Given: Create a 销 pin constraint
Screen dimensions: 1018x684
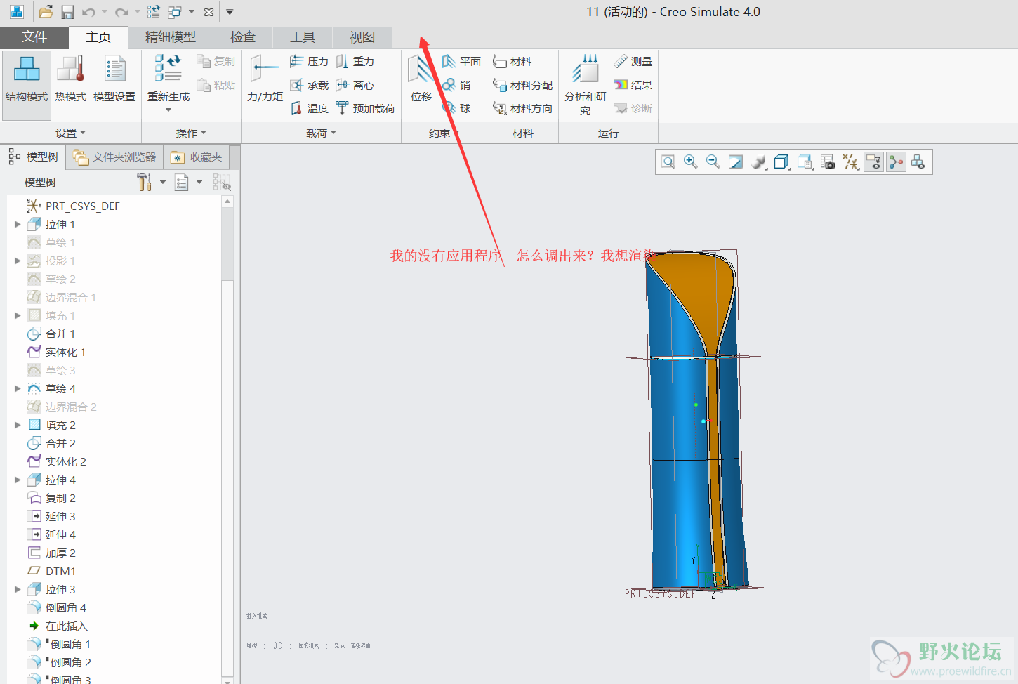Looking at the screenshot, I should pos(456,85).
